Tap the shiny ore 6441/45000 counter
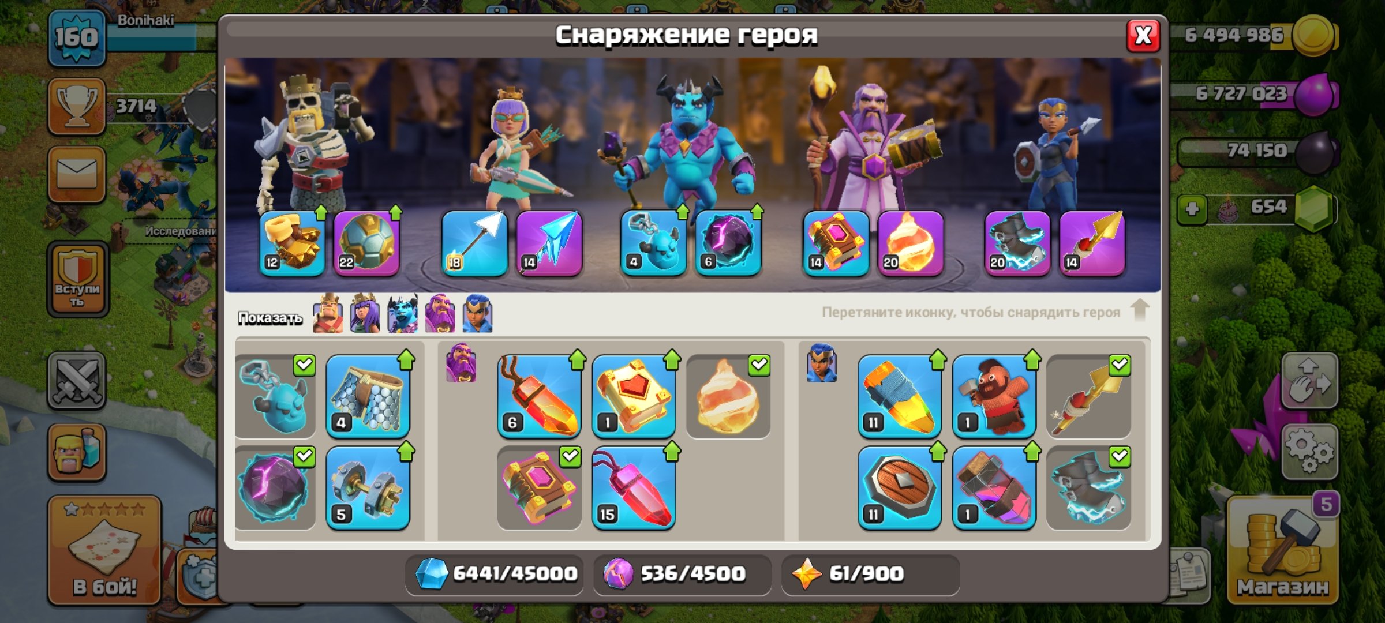Image resolution: width=1385 pixels, height=623 pixels. 495,574
